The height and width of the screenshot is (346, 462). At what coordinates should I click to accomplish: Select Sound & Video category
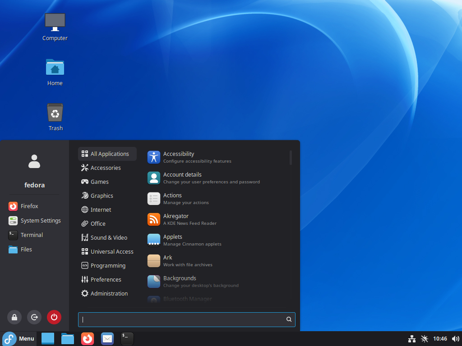point(107,238)
